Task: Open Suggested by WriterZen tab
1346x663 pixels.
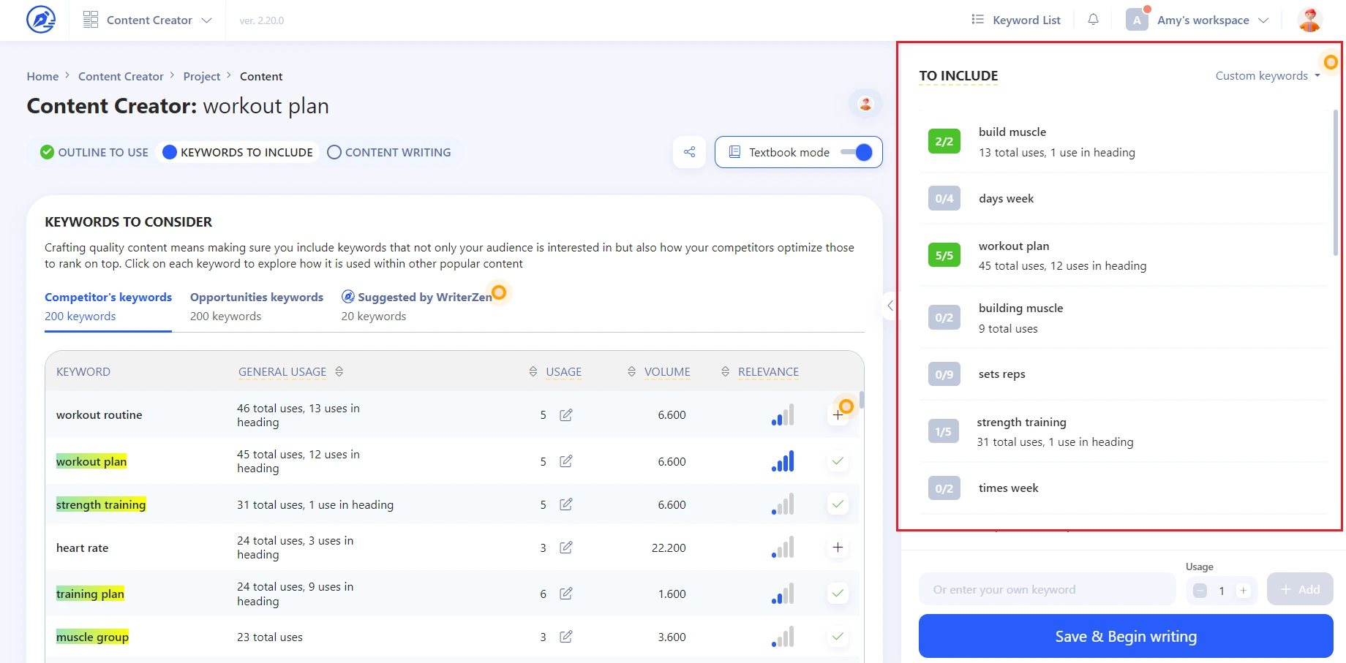Action: pyautogui.click(x=417, y=306)
